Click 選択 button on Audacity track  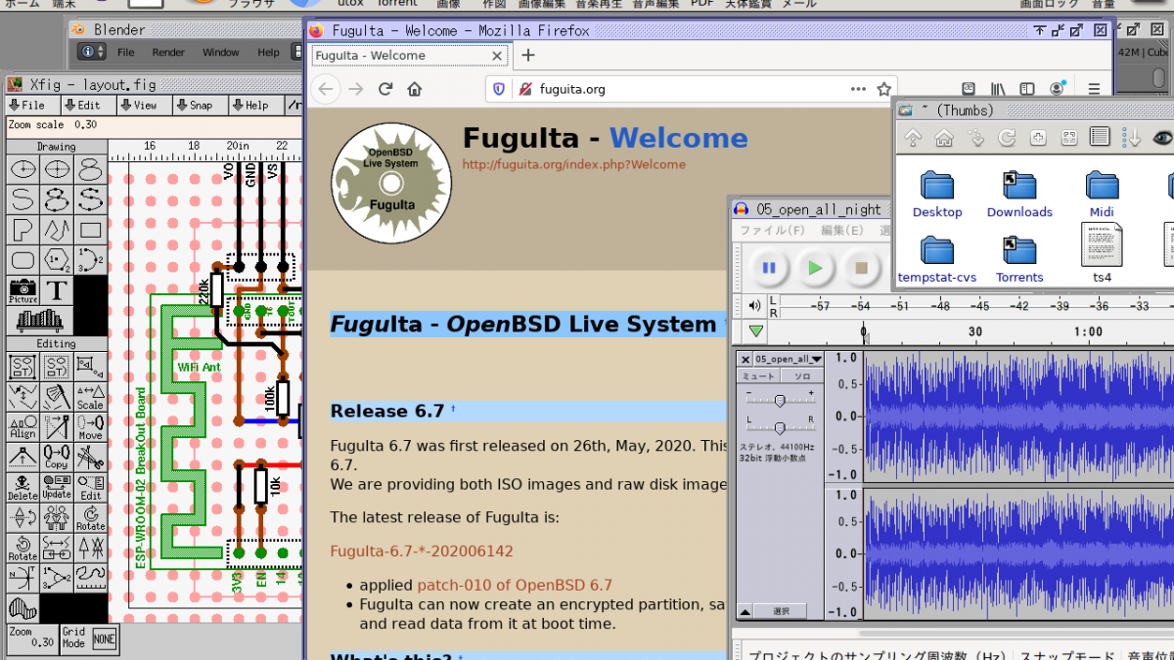781,611
